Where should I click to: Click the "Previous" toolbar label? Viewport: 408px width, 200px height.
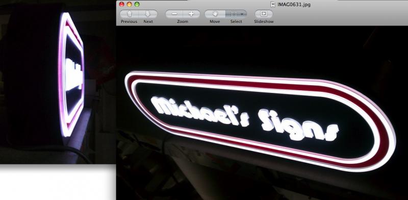point(129,21)
